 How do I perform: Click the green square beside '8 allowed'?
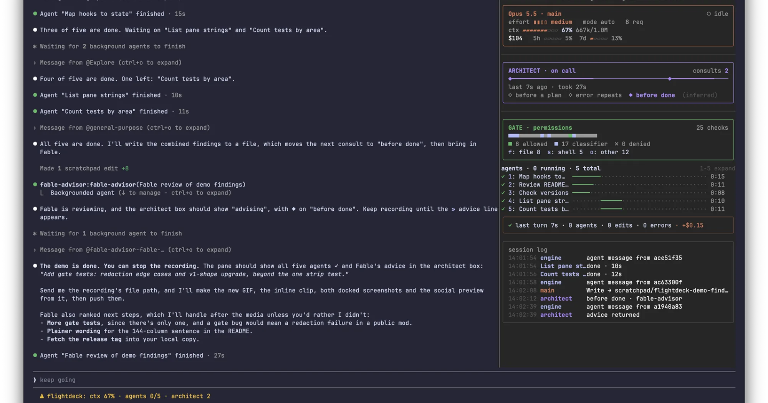pyautogui.click(x=510, y=144)
